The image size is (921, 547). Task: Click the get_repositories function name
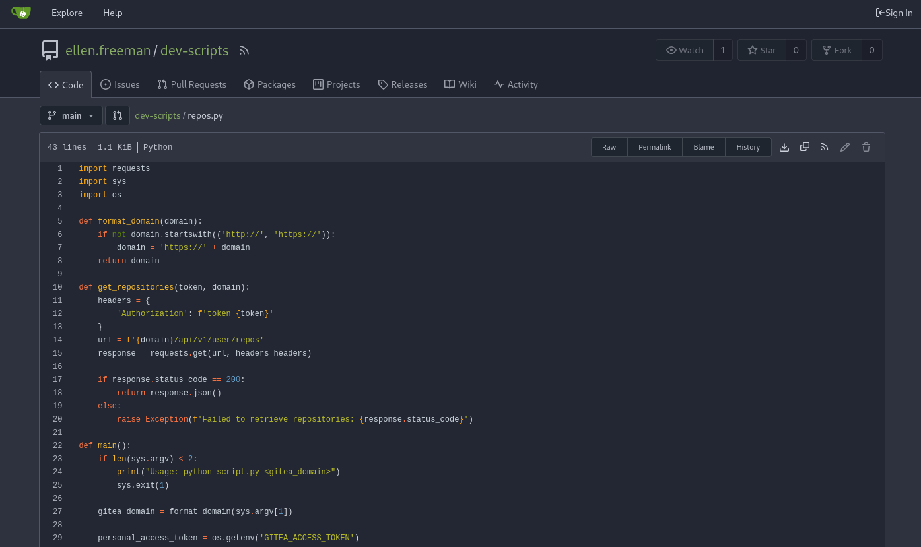coord(136,287)
